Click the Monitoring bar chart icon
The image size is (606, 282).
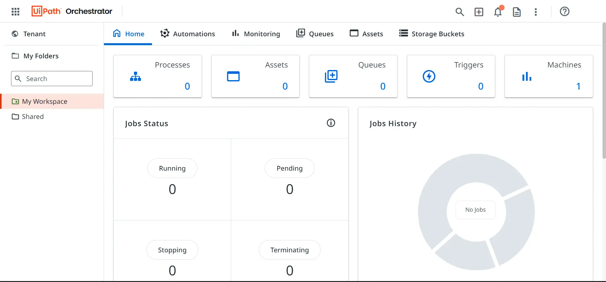235,33
